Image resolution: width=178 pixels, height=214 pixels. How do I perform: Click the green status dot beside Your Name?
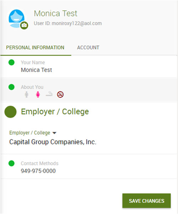click(x=11, y=63)
